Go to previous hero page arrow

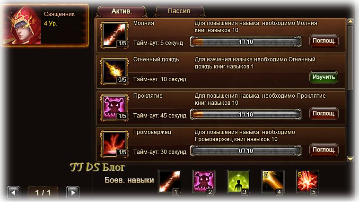pyautogui.click(x=14, y=193)
